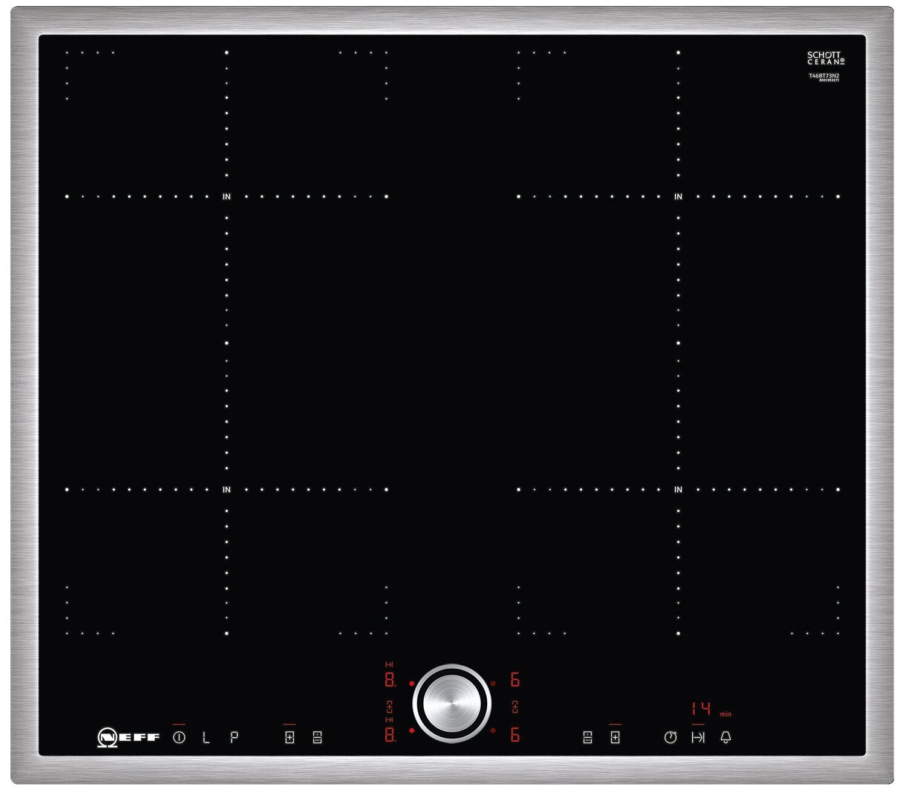
Task: Tap the NEFF brand logo
Action: pos(128,738)
